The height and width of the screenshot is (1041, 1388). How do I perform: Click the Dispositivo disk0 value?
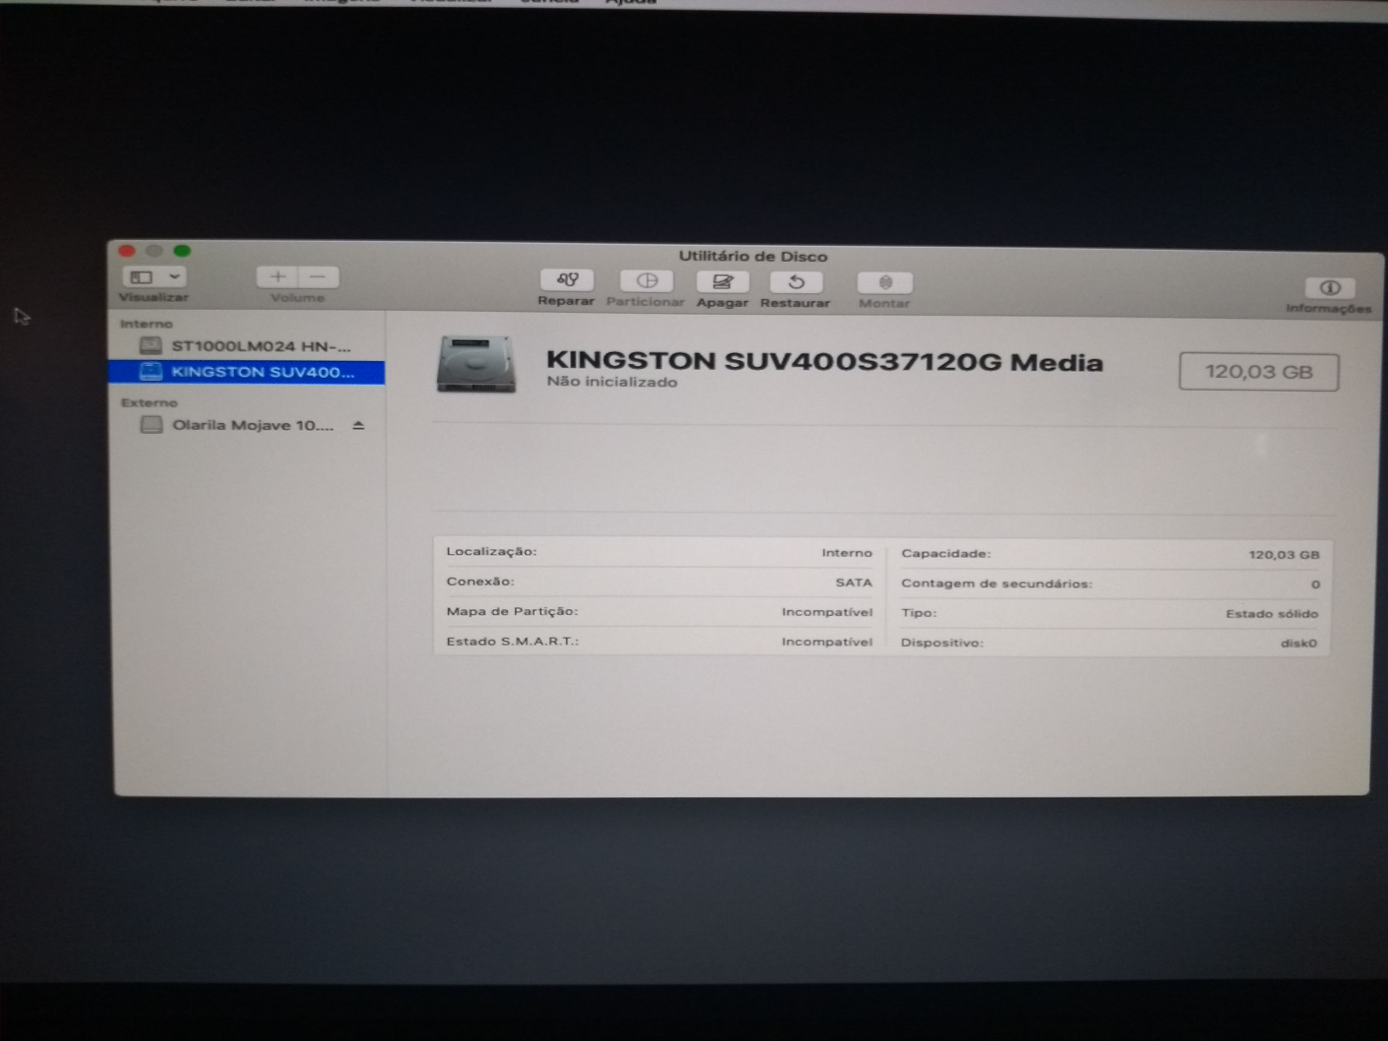point(1298,643)
